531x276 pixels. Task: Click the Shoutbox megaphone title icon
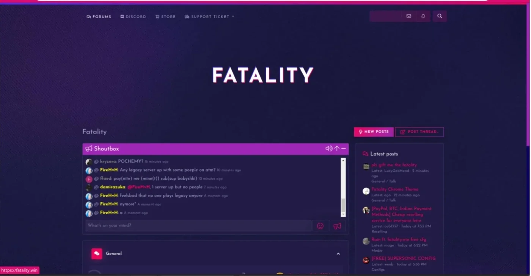[89, 149]
